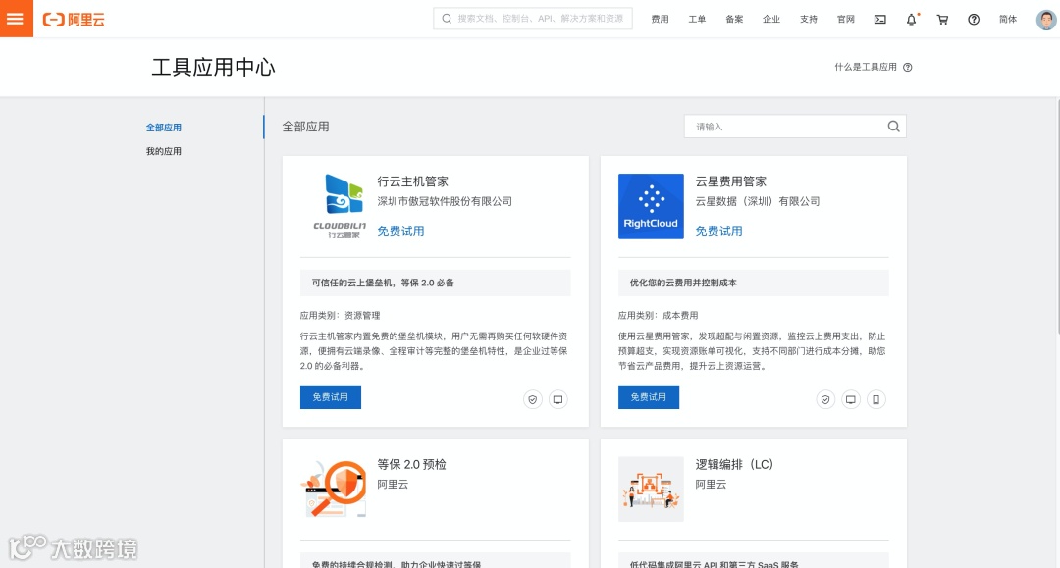Click the monitor icon on 行云主机管家 card

coord(557,400)
